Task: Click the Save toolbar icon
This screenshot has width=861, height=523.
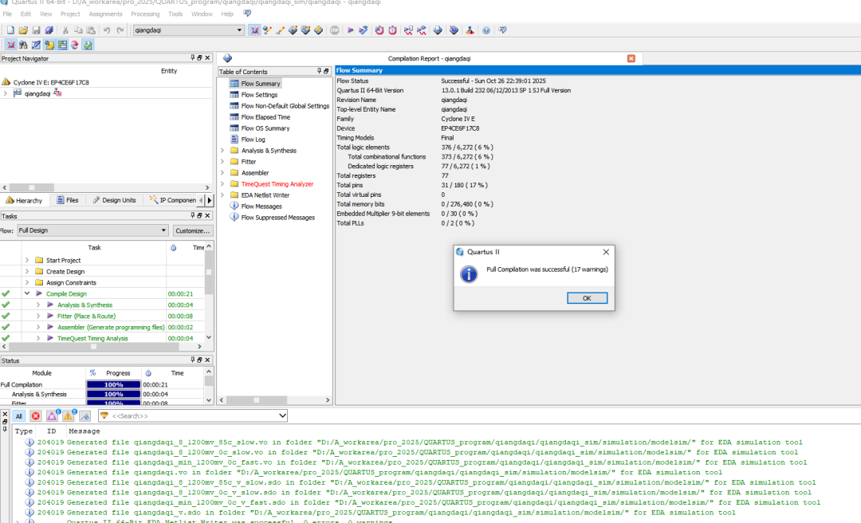Action: [x=36, y=30]
